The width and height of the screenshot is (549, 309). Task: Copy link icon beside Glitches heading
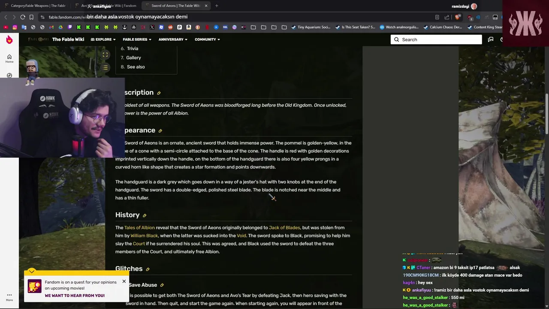[148, 270]
